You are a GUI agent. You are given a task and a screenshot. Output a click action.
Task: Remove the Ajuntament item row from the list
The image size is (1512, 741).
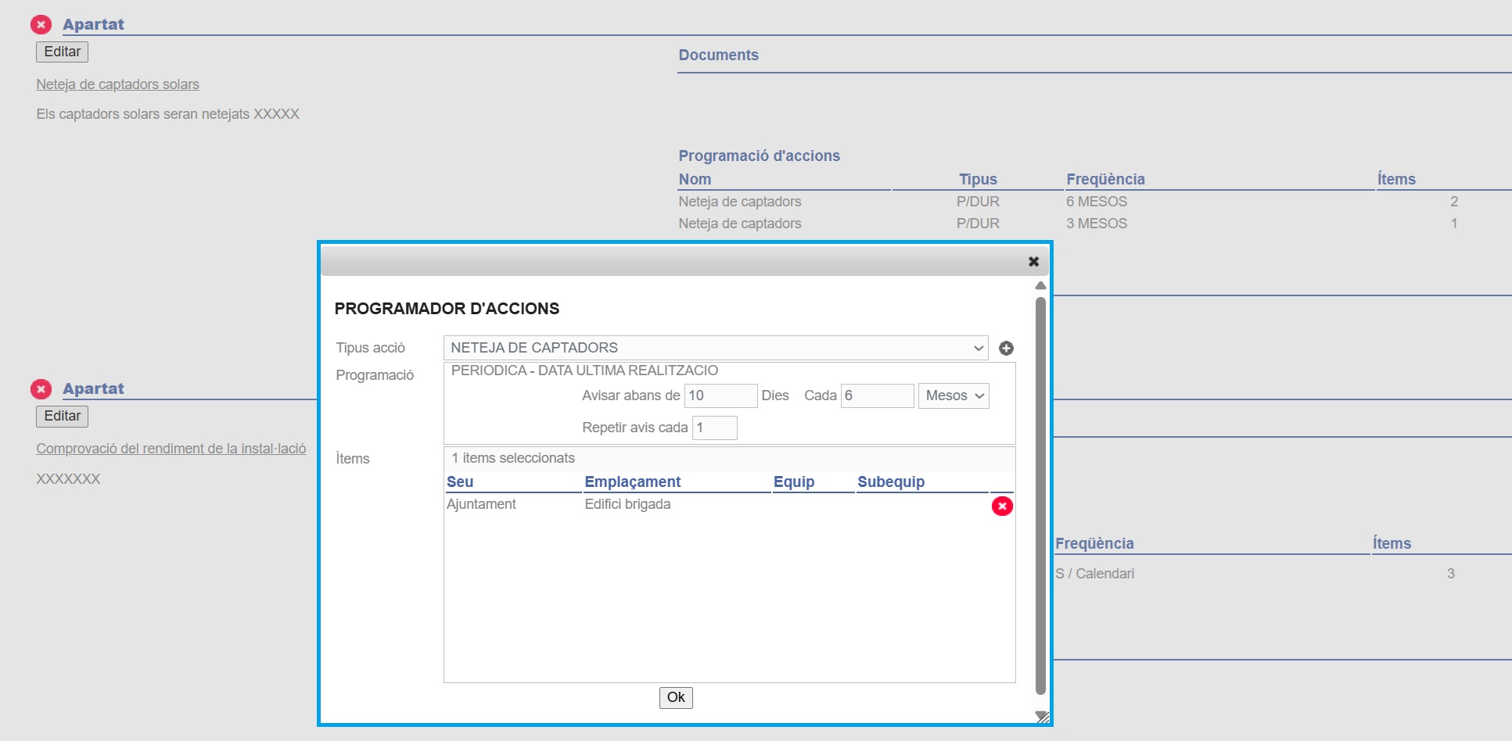1002,506
